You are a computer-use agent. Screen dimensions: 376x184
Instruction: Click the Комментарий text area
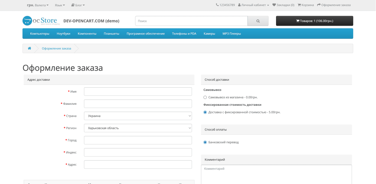276,174
